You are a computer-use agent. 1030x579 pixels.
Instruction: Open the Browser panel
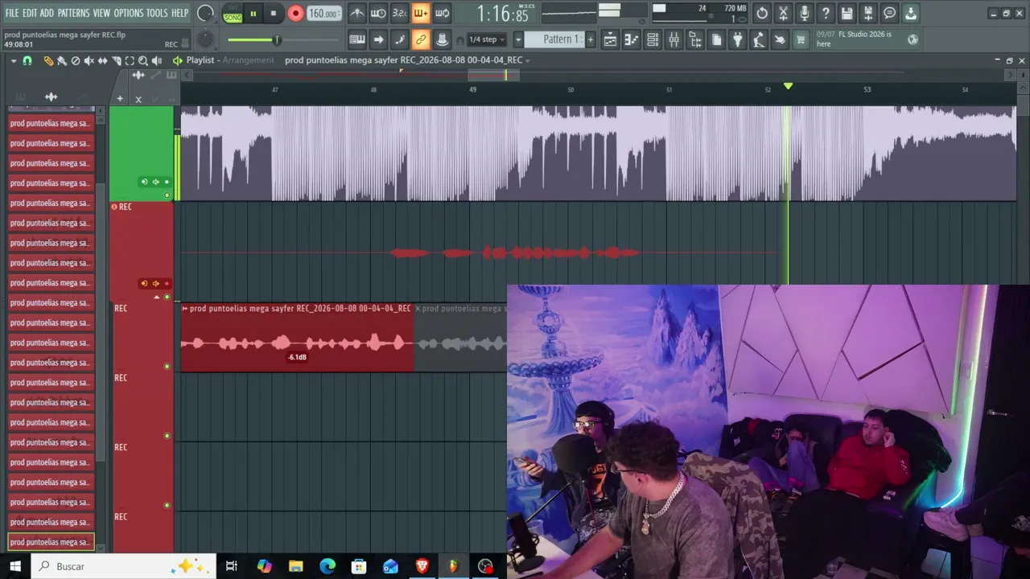(695, 39)
